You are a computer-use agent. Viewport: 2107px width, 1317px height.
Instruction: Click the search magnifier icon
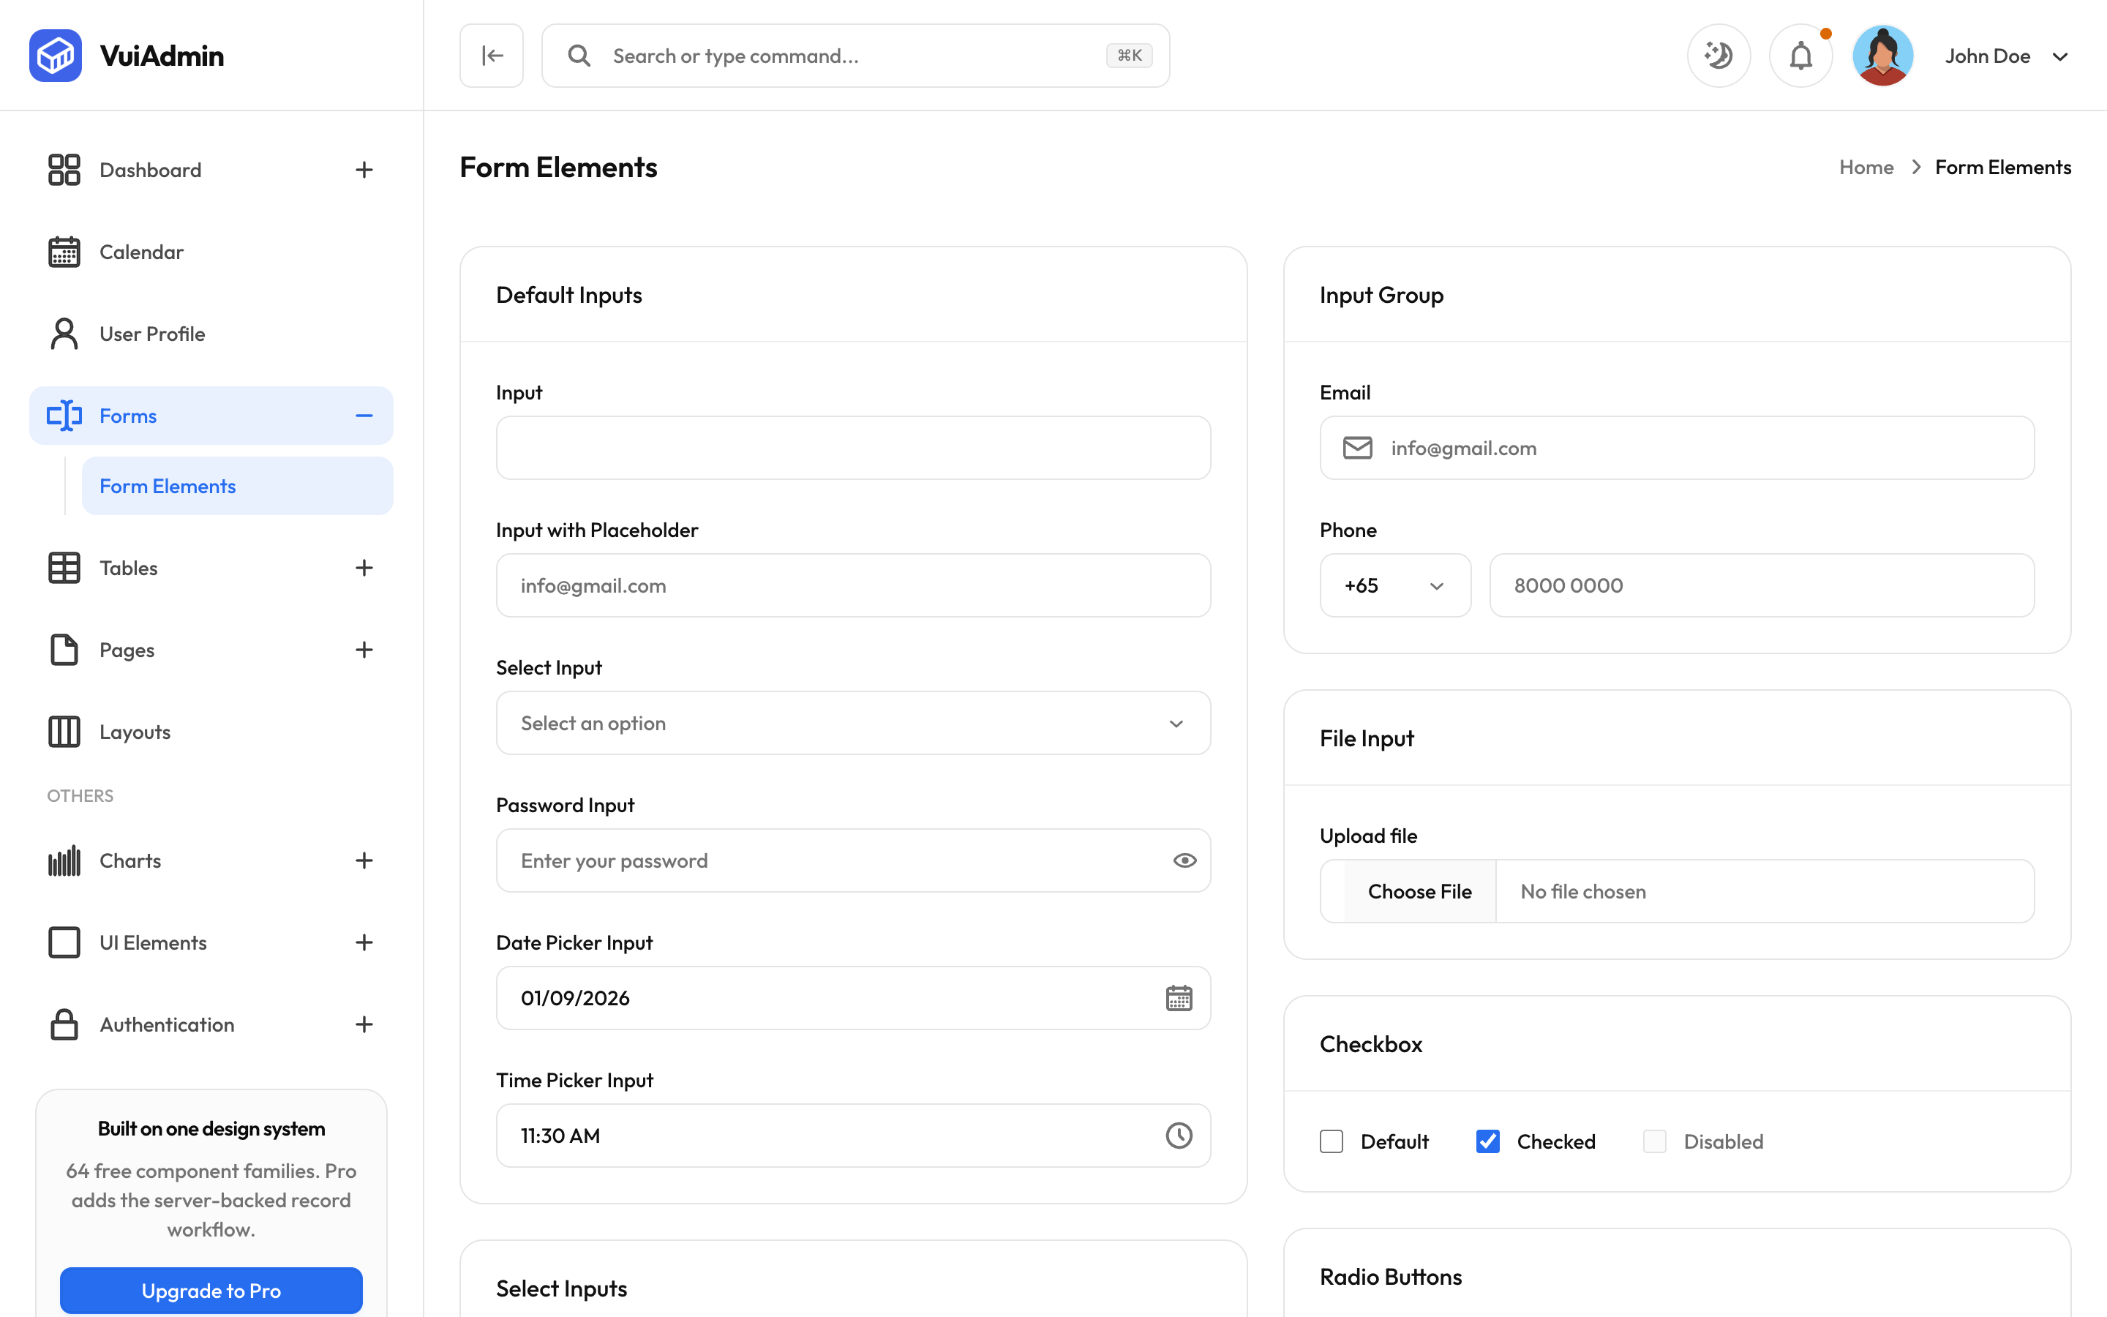(579, 56)
